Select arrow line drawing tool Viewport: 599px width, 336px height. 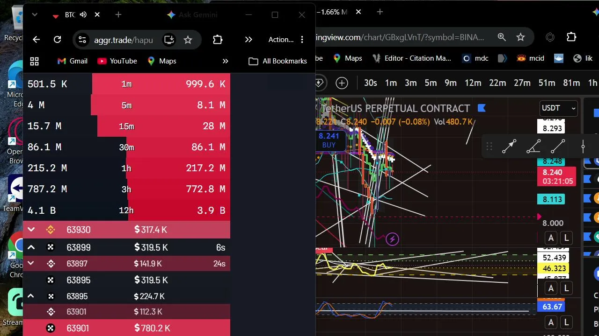[x=509, y=147]
